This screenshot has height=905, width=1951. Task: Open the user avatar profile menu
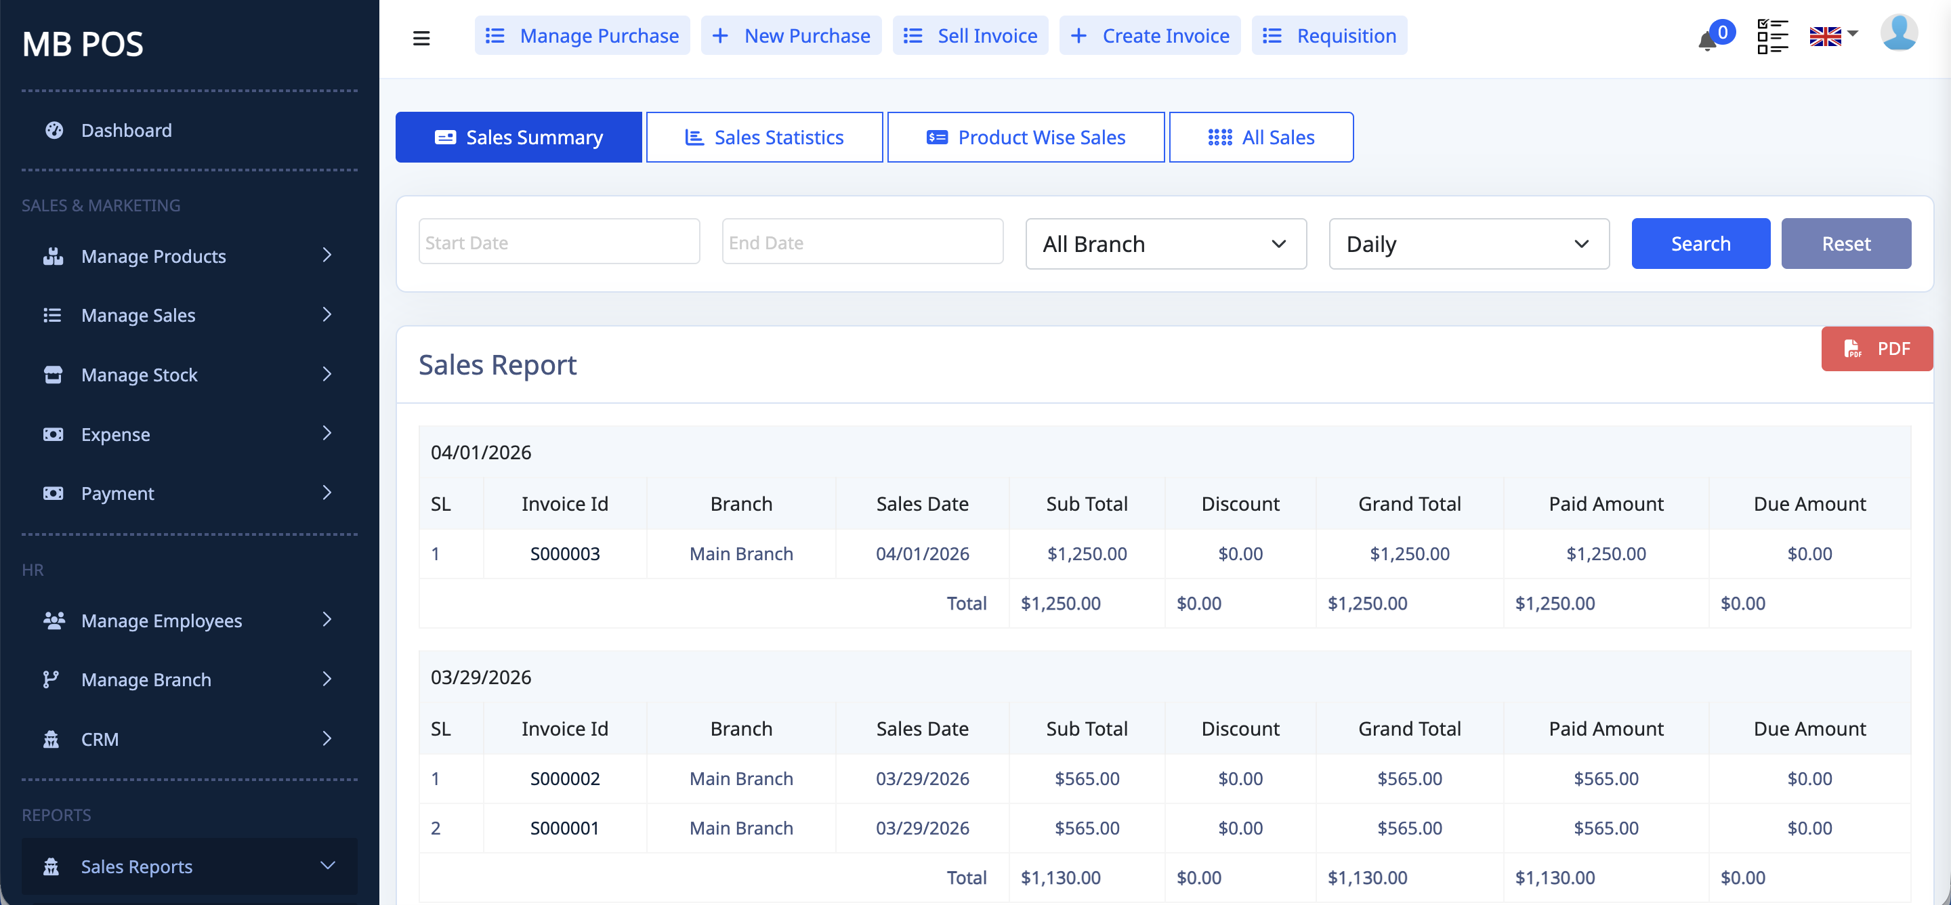(1898, 33)
